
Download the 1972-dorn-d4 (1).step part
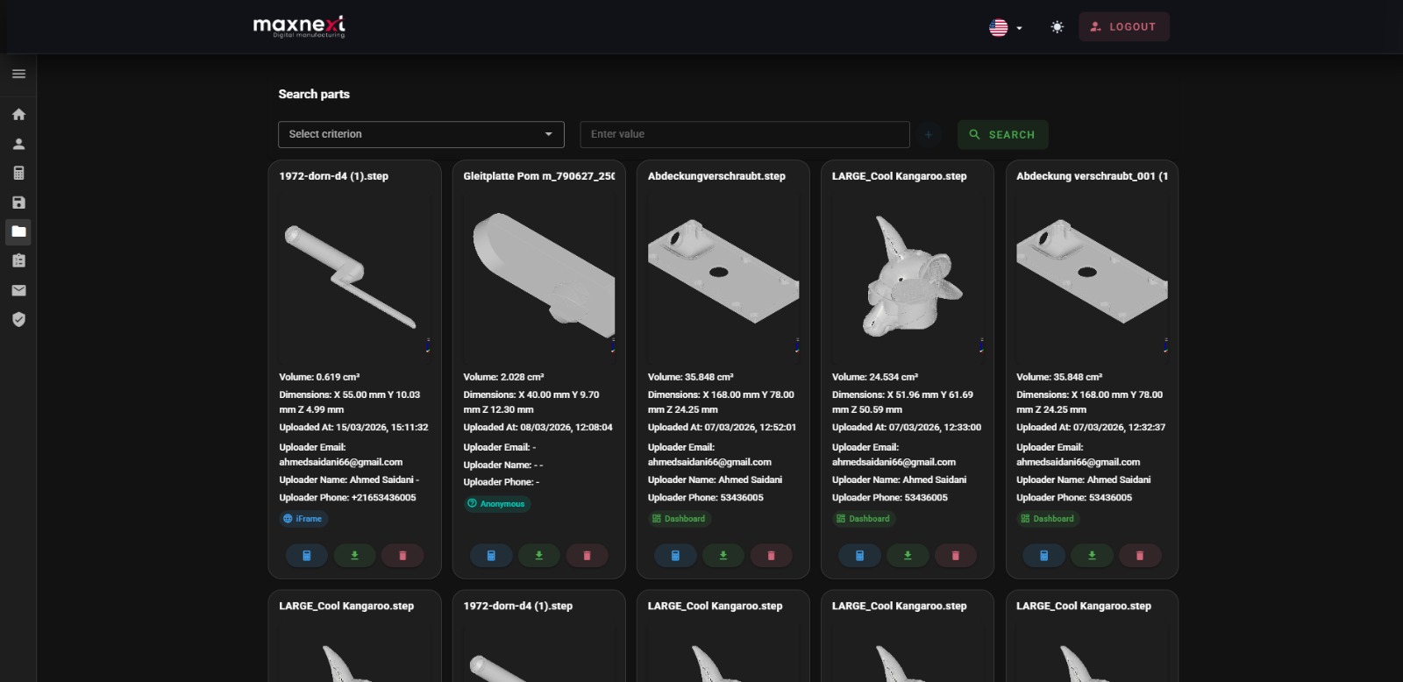pos(354,555)
